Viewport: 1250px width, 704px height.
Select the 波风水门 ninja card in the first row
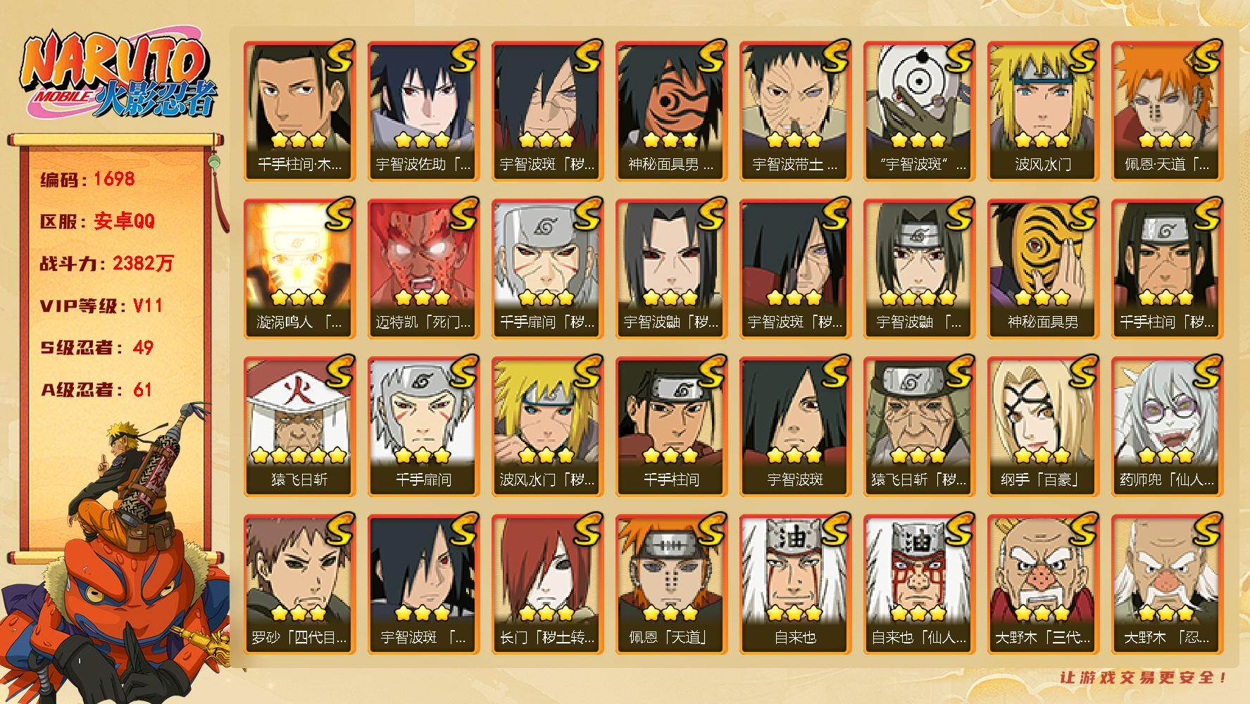point(1042,111)
